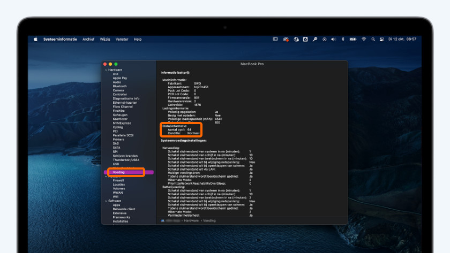Open the Wijzig menu
The height and width of the screenshot is (253, 450).
105,39
